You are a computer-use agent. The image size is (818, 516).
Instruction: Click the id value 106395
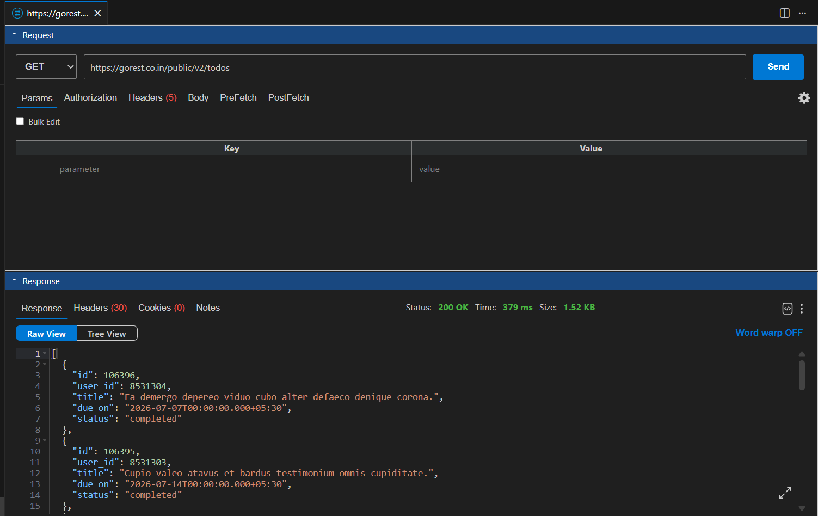pos(119,451)
